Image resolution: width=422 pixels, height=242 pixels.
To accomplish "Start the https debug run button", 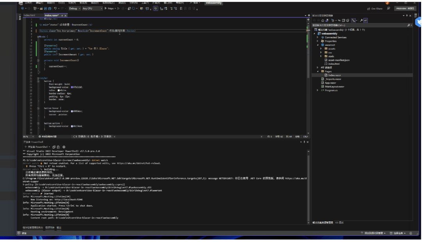I will coord(109,8).
